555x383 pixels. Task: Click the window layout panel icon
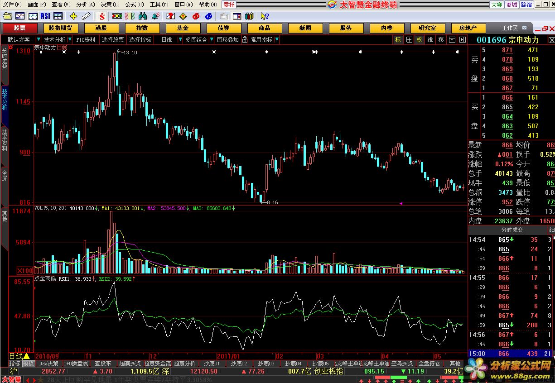tap(236, 16)
